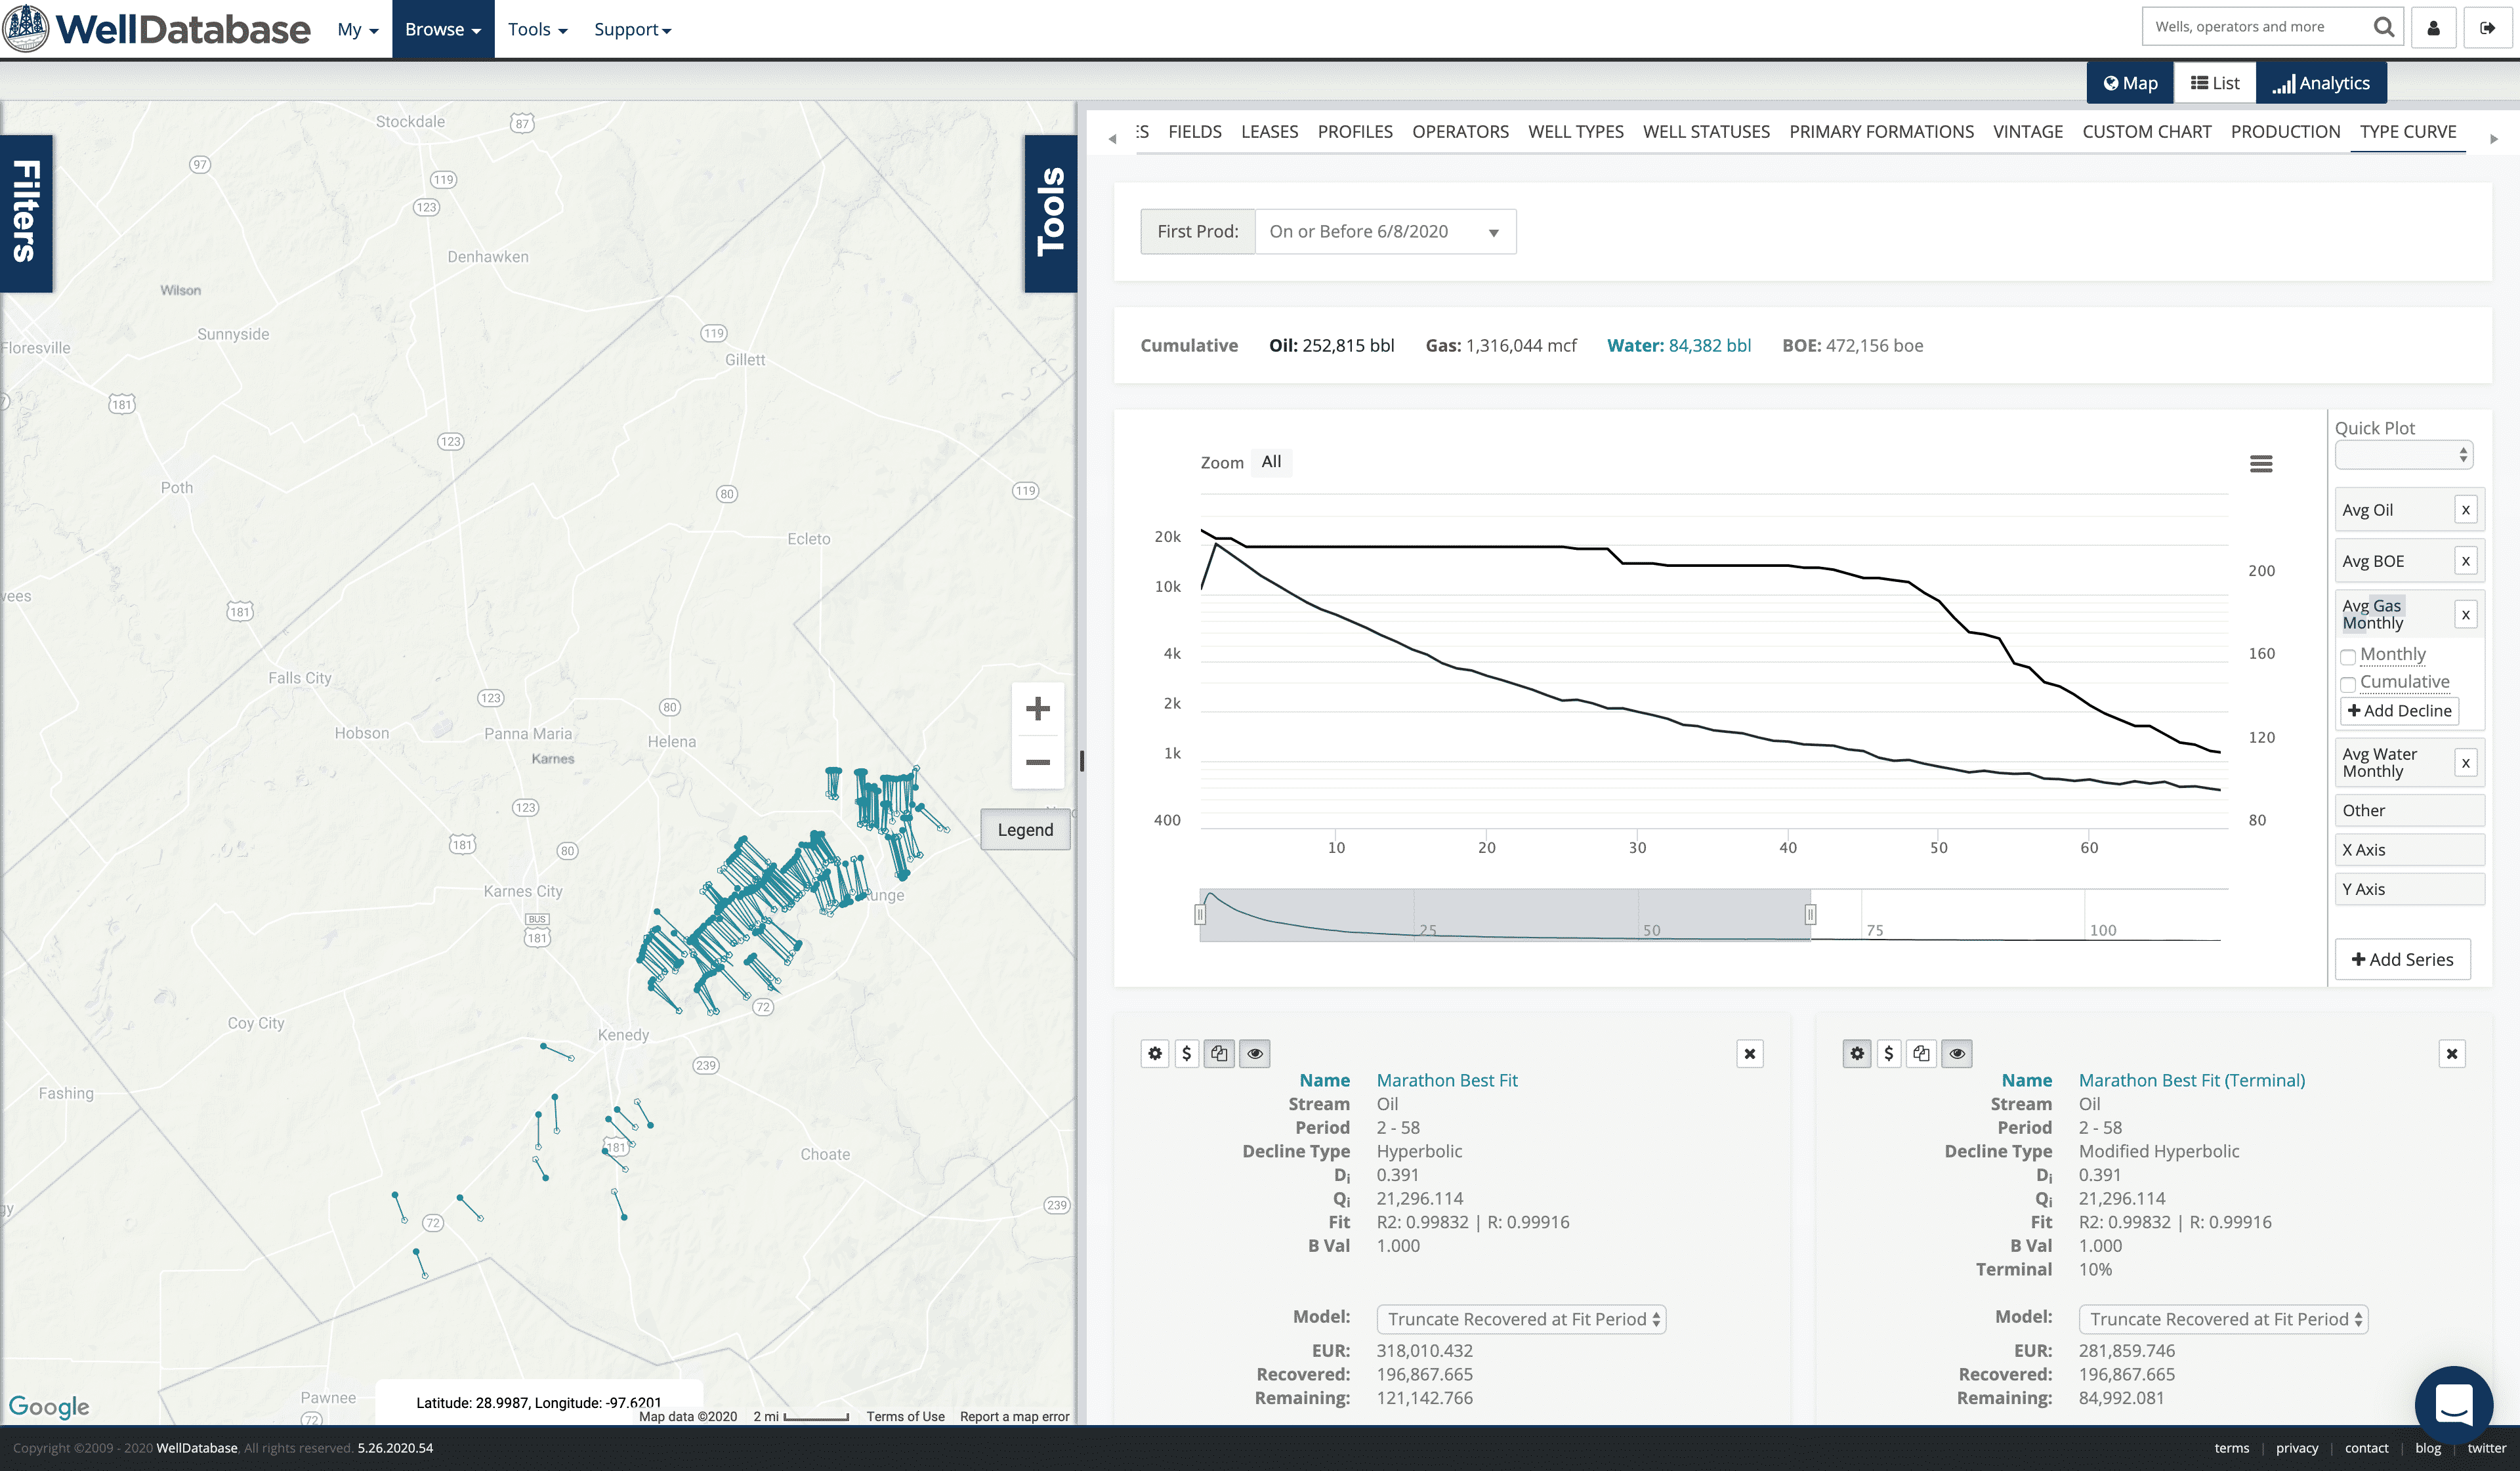Enable the Monthly checkbox under Avg Gas
The width and height of the screenshot is (2520, 1471).
2348,657
